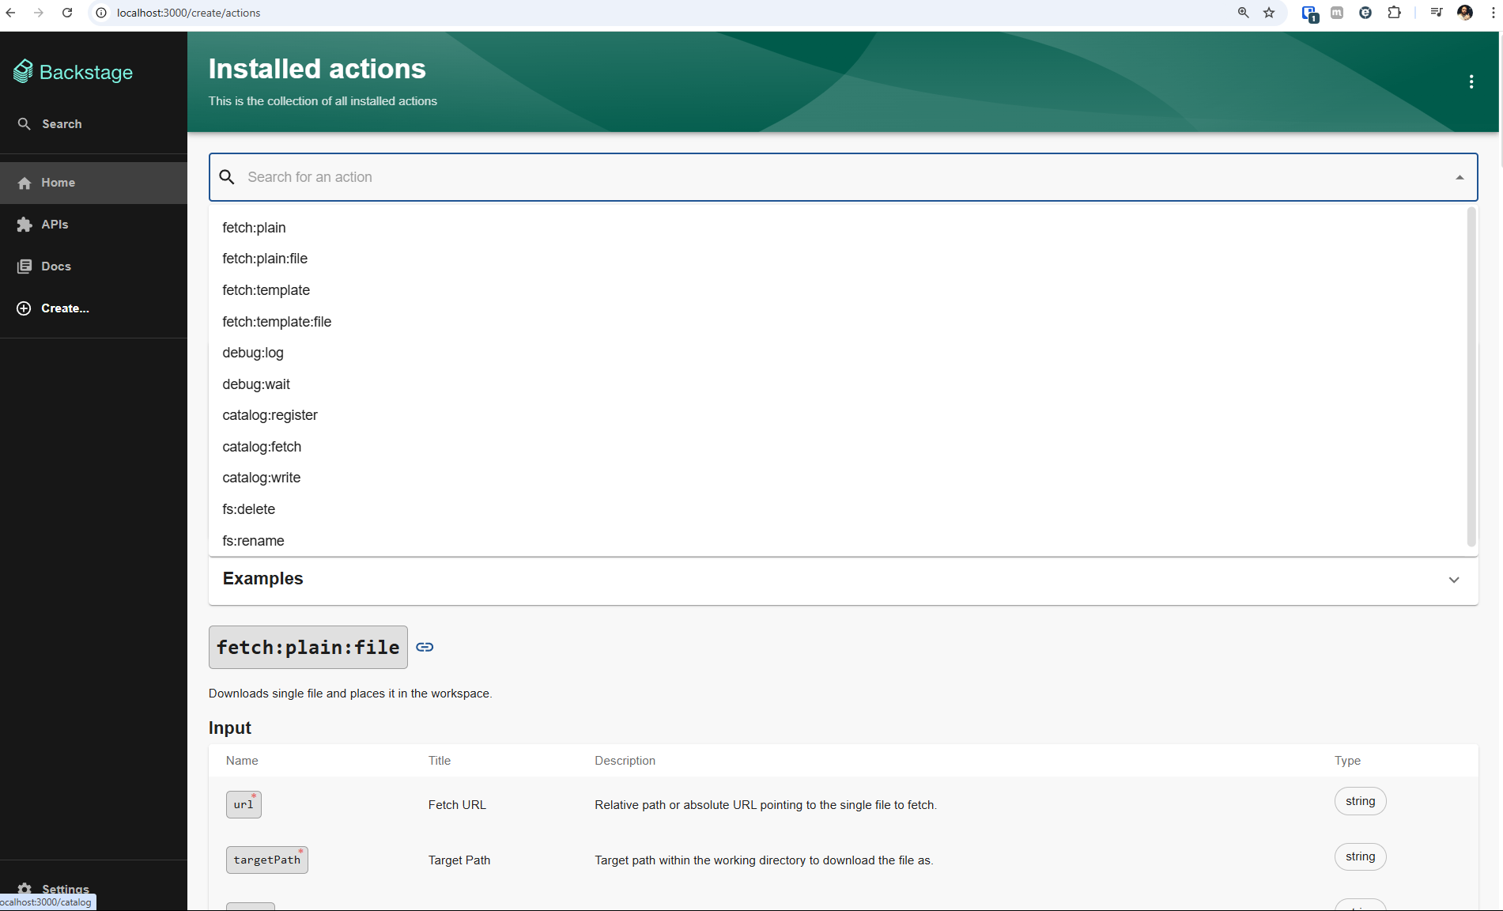This screenshot has height=911, width=1503.
Task: Expand the Examples section chevron
Action: (1453, 580)
